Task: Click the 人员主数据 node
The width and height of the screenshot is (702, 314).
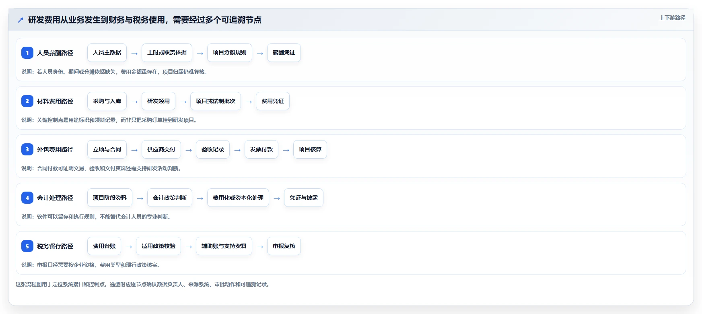Action: tap(107, 53)
